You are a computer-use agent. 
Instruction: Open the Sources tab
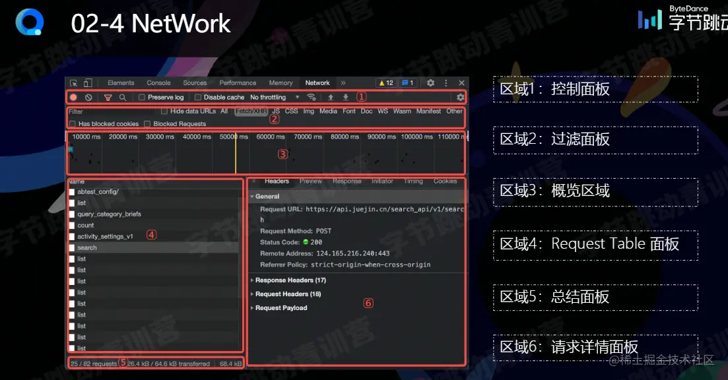click(x=195, y=83)
